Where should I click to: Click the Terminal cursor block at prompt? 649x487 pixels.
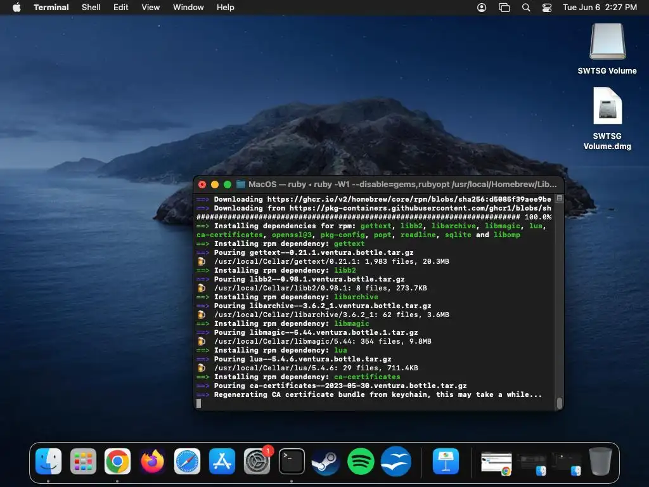point(198,403)
